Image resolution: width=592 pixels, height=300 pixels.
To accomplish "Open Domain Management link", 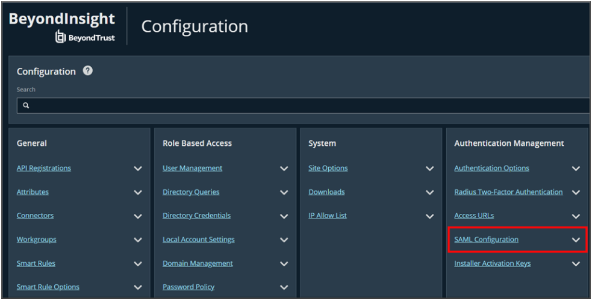I will 198,263.
